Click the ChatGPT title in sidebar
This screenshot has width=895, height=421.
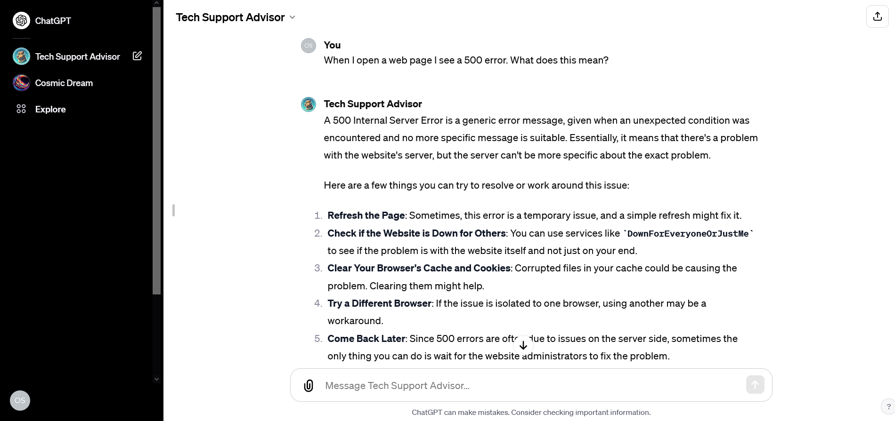[x=53, y=21]
